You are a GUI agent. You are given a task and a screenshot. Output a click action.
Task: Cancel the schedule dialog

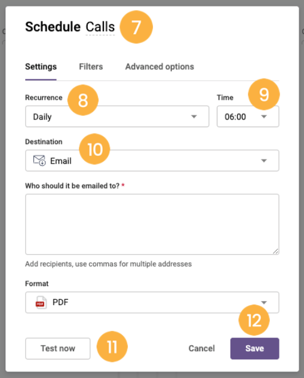(202, 349)
